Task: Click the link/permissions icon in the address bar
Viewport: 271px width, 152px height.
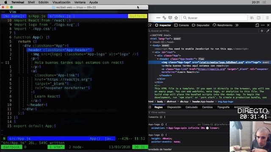Action: click(164, 18)
